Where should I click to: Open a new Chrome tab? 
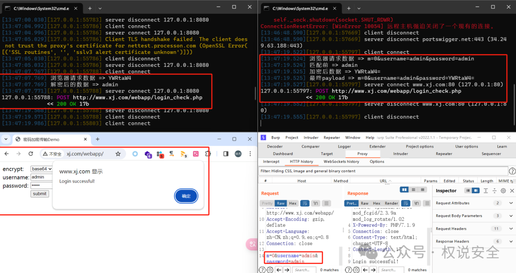97,139
